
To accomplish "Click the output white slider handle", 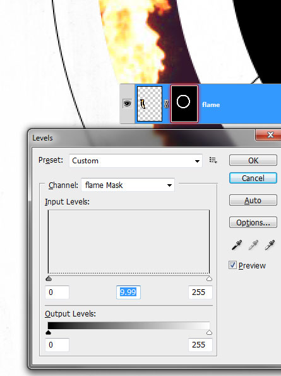I will click(209, 332).
